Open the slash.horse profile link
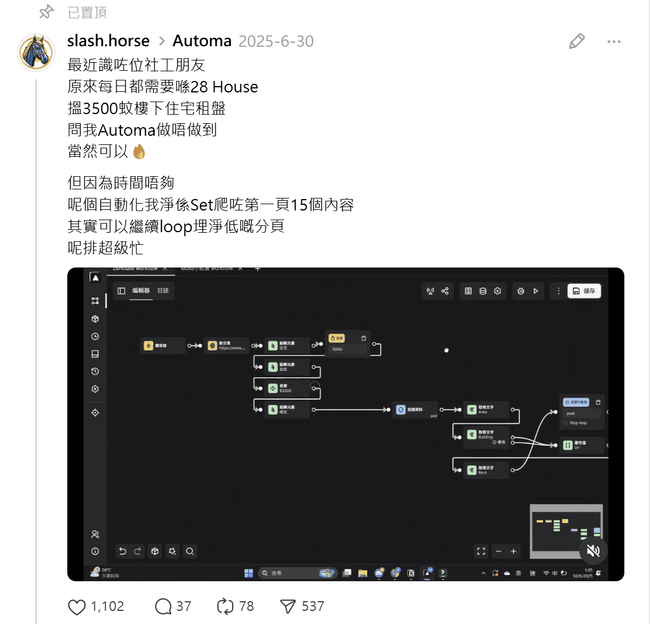Image resolution: width=650 pixels, height=624 pixels. click(108, 41)
